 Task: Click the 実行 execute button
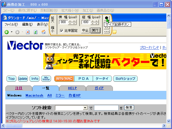96,30
